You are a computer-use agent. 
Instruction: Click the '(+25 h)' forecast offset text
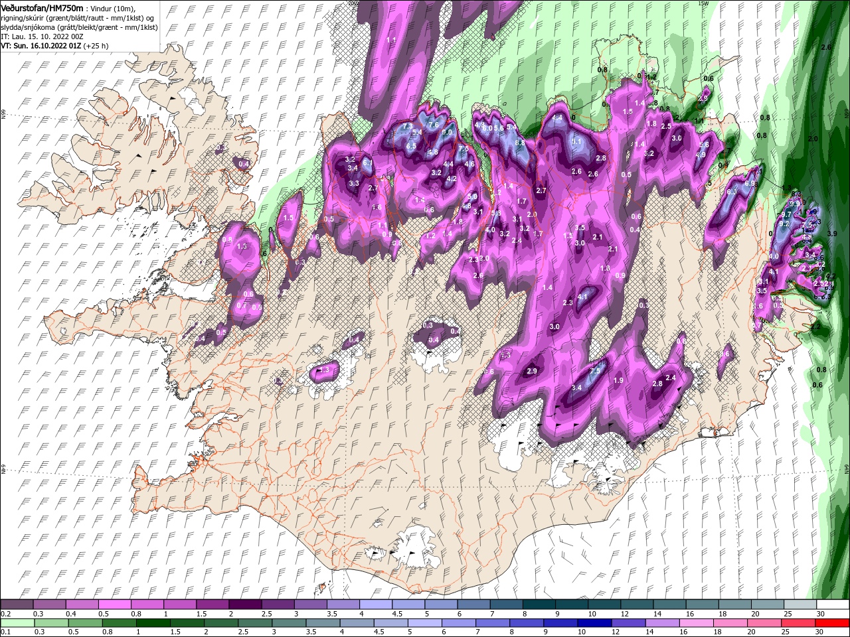(x=96, y=46)
